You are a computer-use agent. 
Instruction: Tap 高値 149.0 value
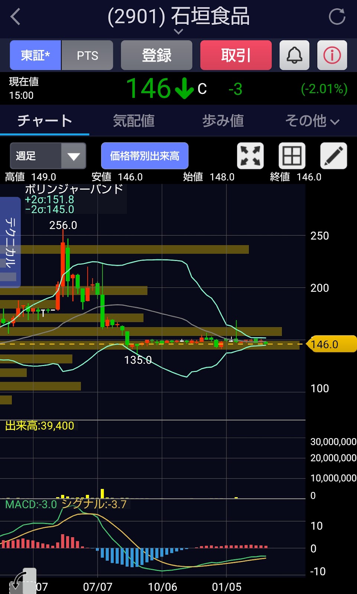[x=30, y=177]
